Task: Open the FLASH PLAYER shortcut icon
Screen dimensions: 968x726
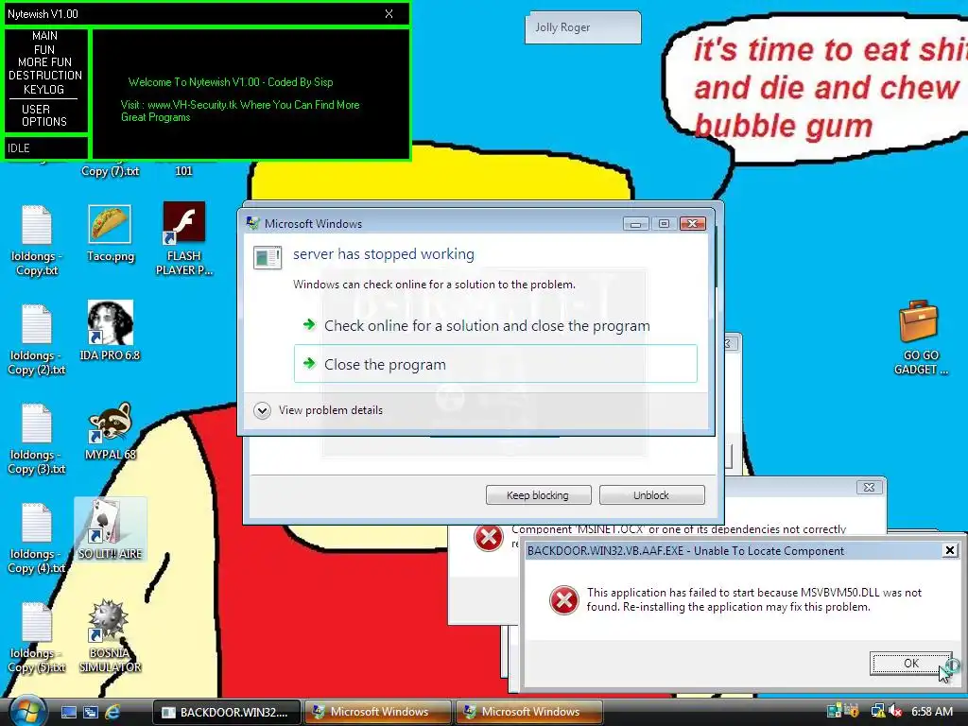Action: pyautogui.click(x=184, y=222)
